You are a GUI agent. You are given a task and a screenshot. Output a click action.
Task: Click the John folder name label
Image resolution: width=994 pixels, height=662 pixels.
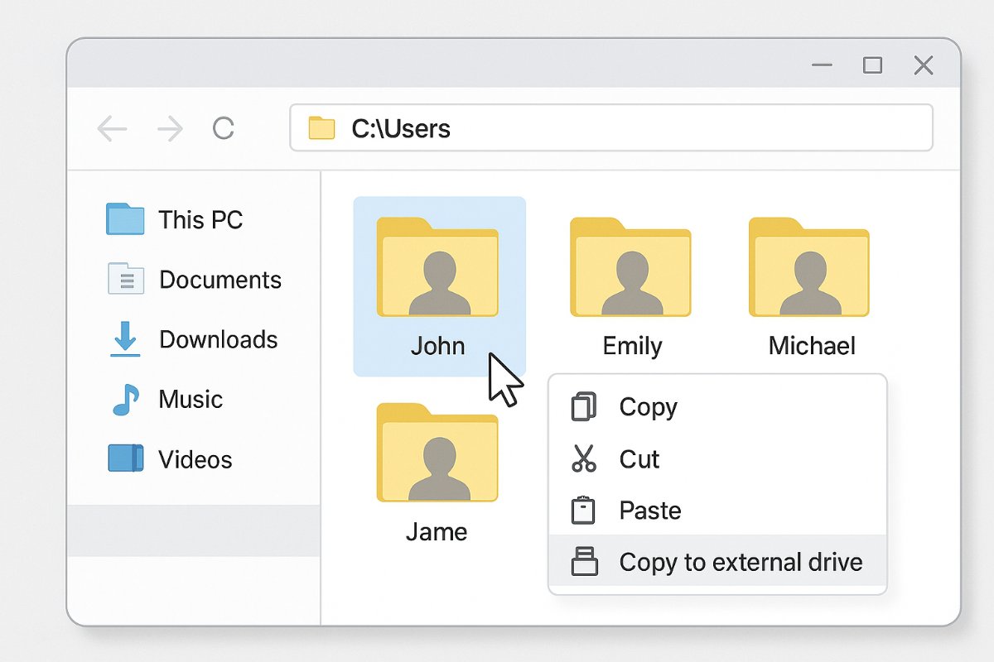pos(437,346)
